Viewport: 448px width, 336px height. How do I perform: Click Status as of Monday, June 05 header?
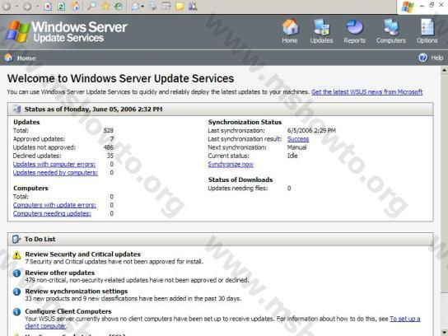(93, 110)
